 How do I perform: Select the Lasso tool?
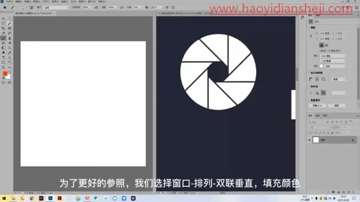tap(3, 23)
